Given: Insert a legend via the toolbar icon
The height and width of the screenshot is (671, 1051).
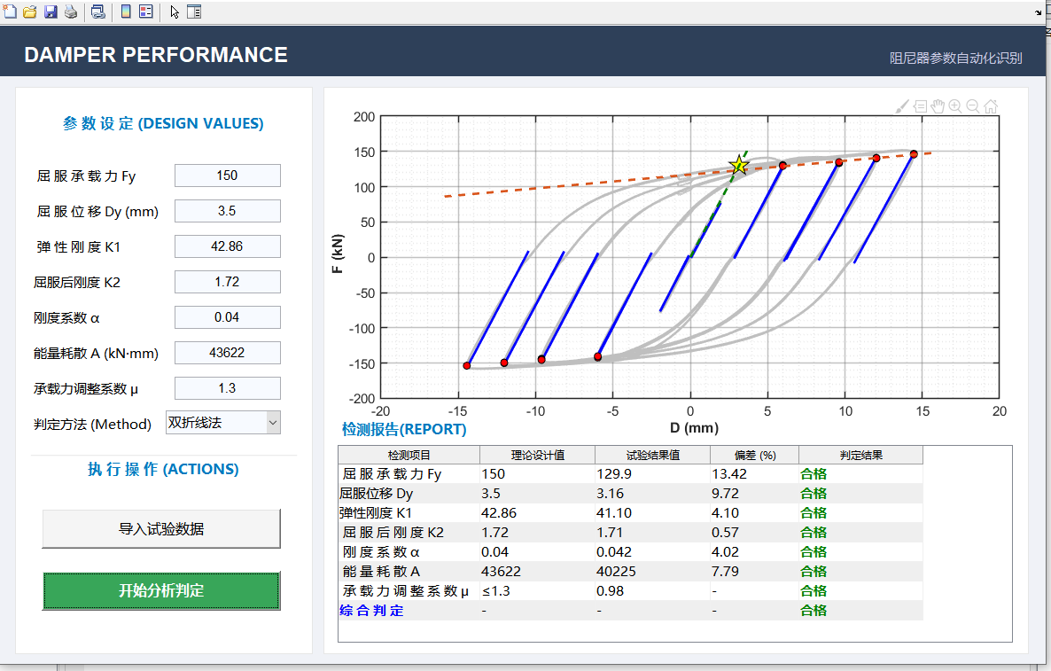Looking at the screenshot, I should [146, 12].
